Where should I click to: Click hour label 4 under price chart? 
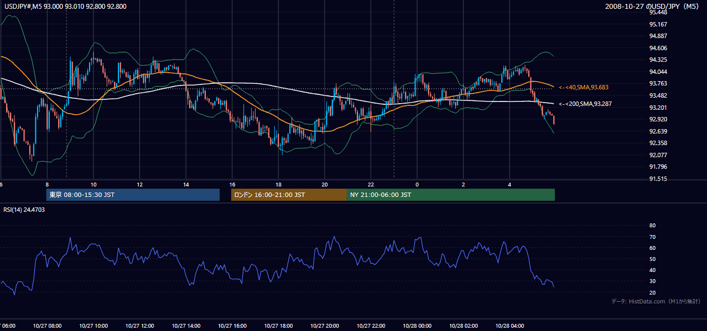510,184
